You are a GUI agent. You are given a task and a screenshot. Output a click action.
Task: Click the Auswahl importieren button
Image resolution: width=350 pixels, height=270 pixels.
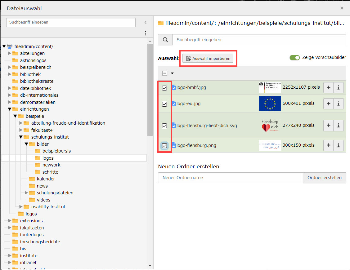pos(208,58)
